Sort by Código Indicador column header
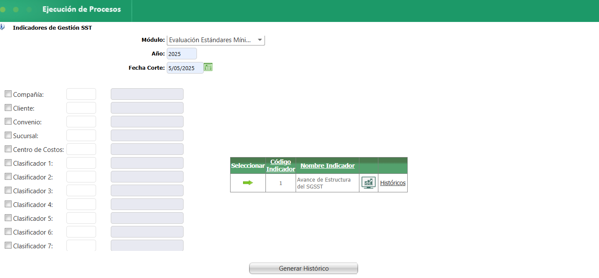 [281, 165]
